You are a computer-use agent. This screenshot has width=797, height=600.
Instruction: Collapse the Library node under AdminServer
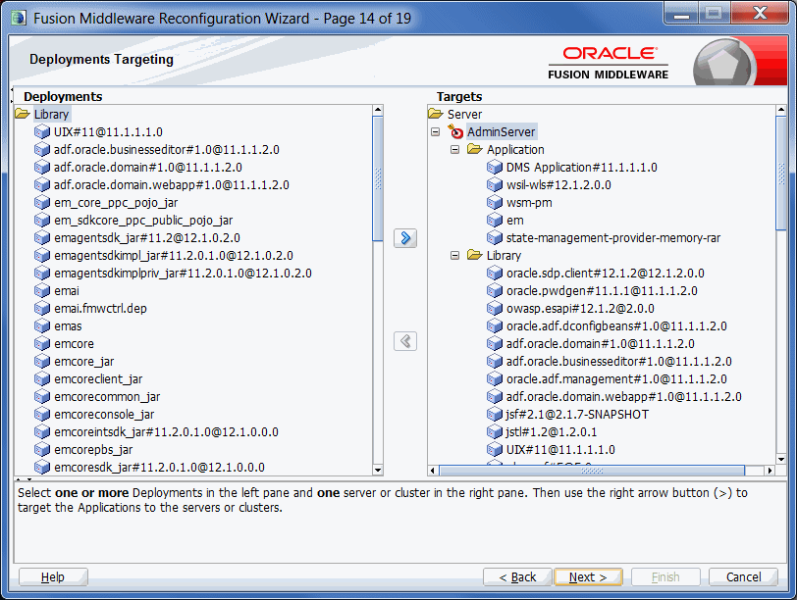[454, 255]
